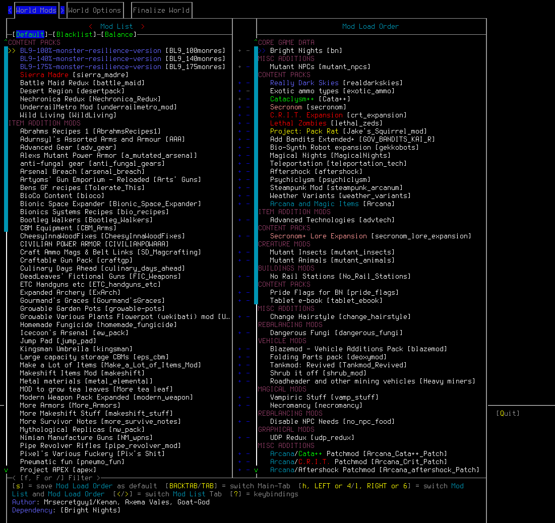This screenshot has height=523, width=555.
Task: Click the Filter prompt in Mod List
Action: (56, 478)
